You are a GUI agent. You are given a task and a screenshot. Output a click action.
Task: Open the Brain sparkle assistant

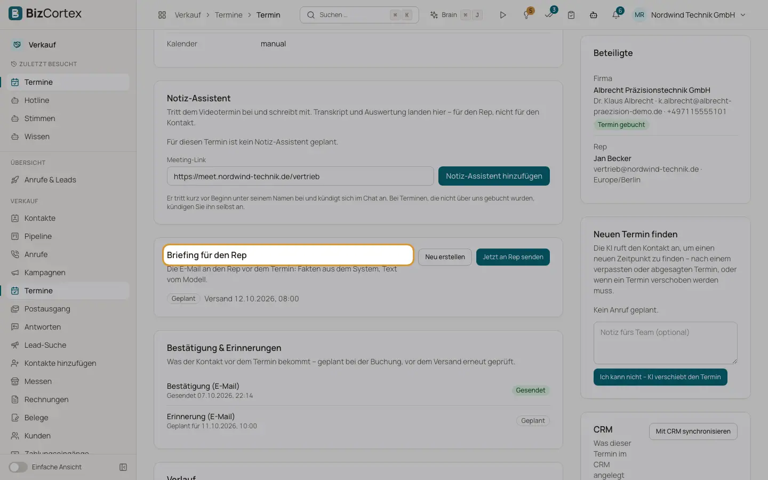(x=456, y=15)
